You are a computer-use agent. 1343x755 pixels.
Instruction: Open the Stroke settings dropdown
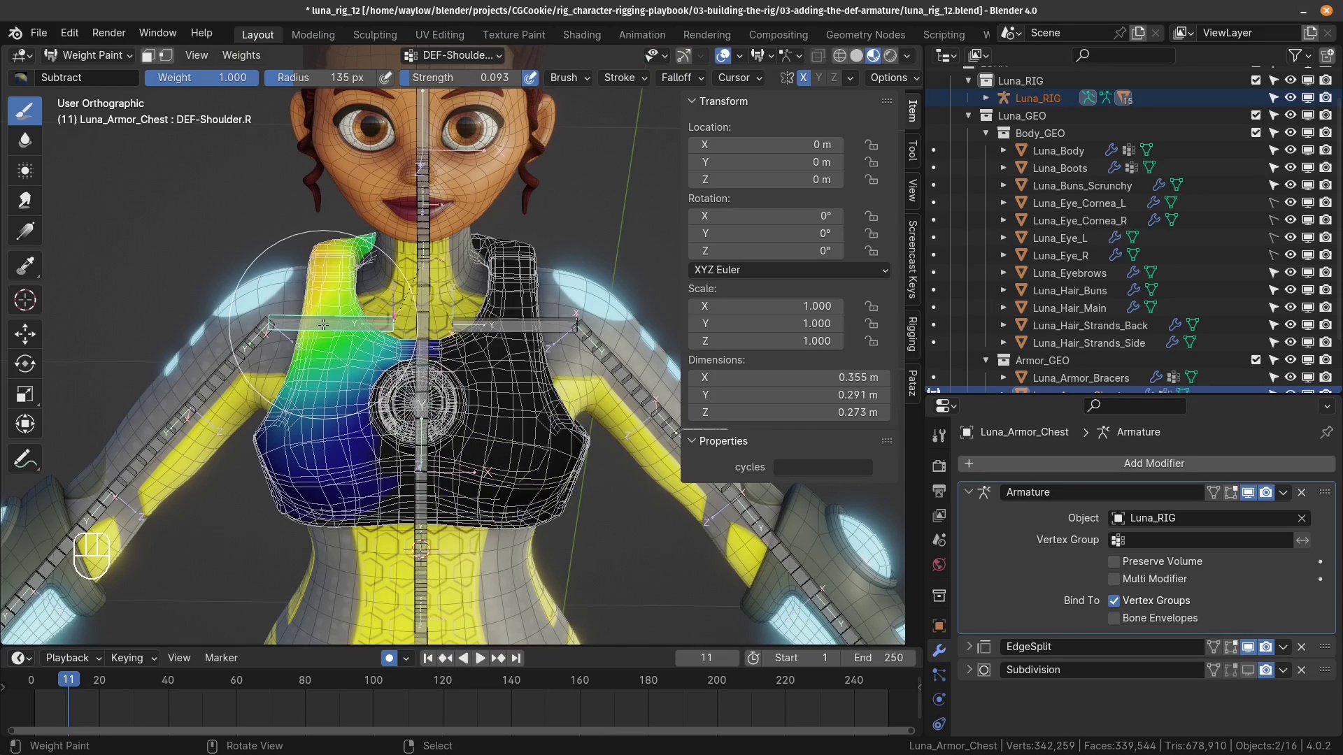coord(625,78)
